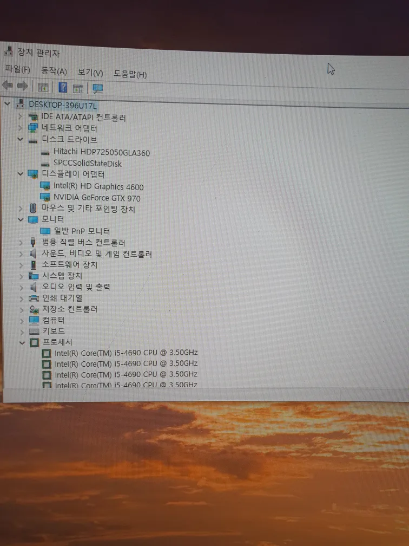Image resolution: width=409 pixels, height=546 pixels.
Task: Click the network adapter category icon
Action: [32, 128]
